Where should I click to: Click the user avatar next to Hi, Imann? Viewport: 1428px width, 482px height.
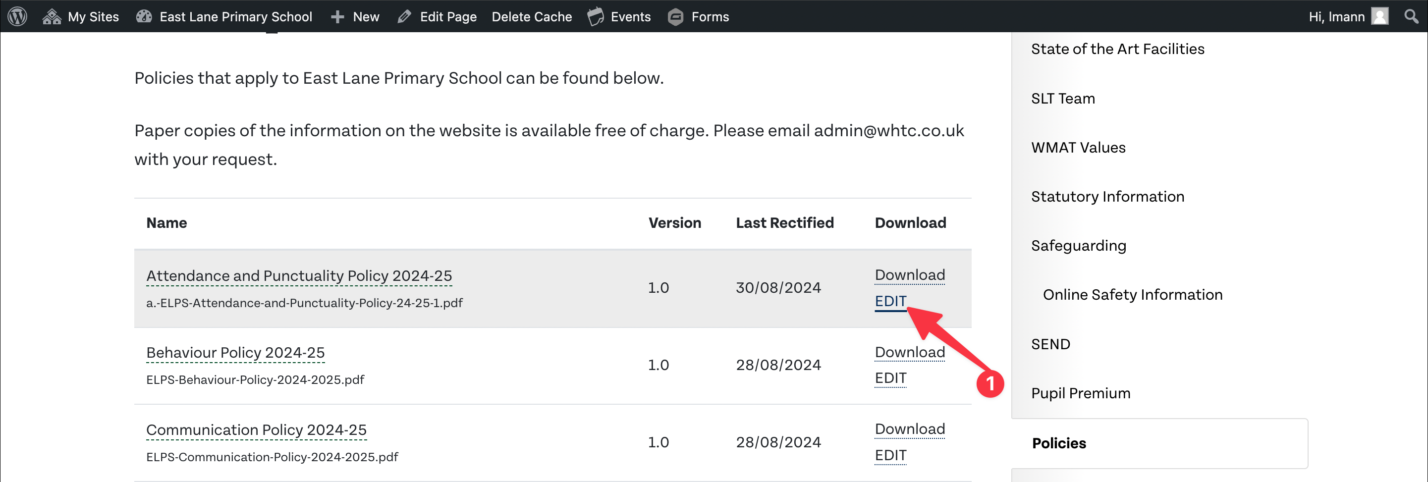1380,17
